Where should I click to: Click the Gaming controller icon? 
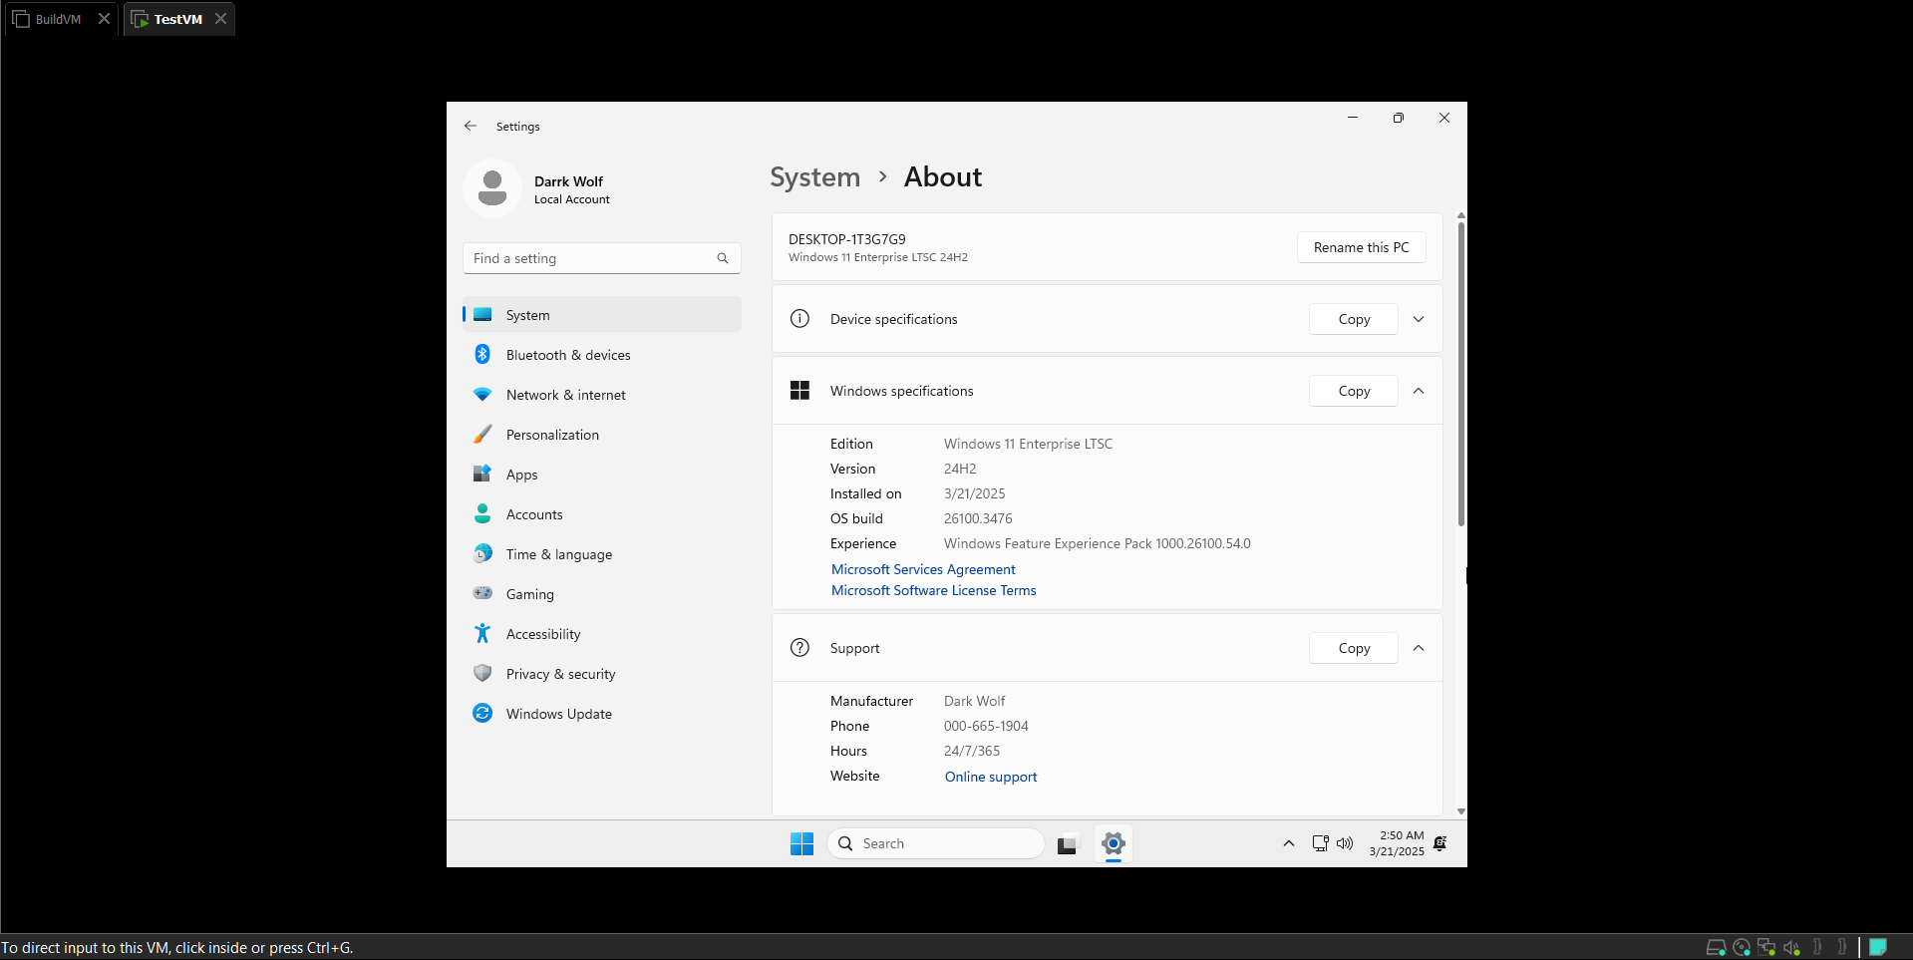point(482,593)
